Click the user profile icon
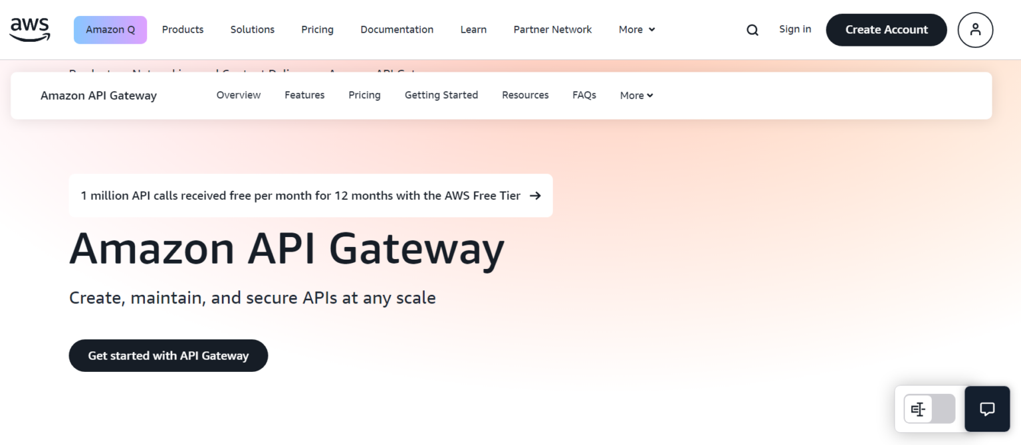The image size is (1021, 445). tap(975, 29)
